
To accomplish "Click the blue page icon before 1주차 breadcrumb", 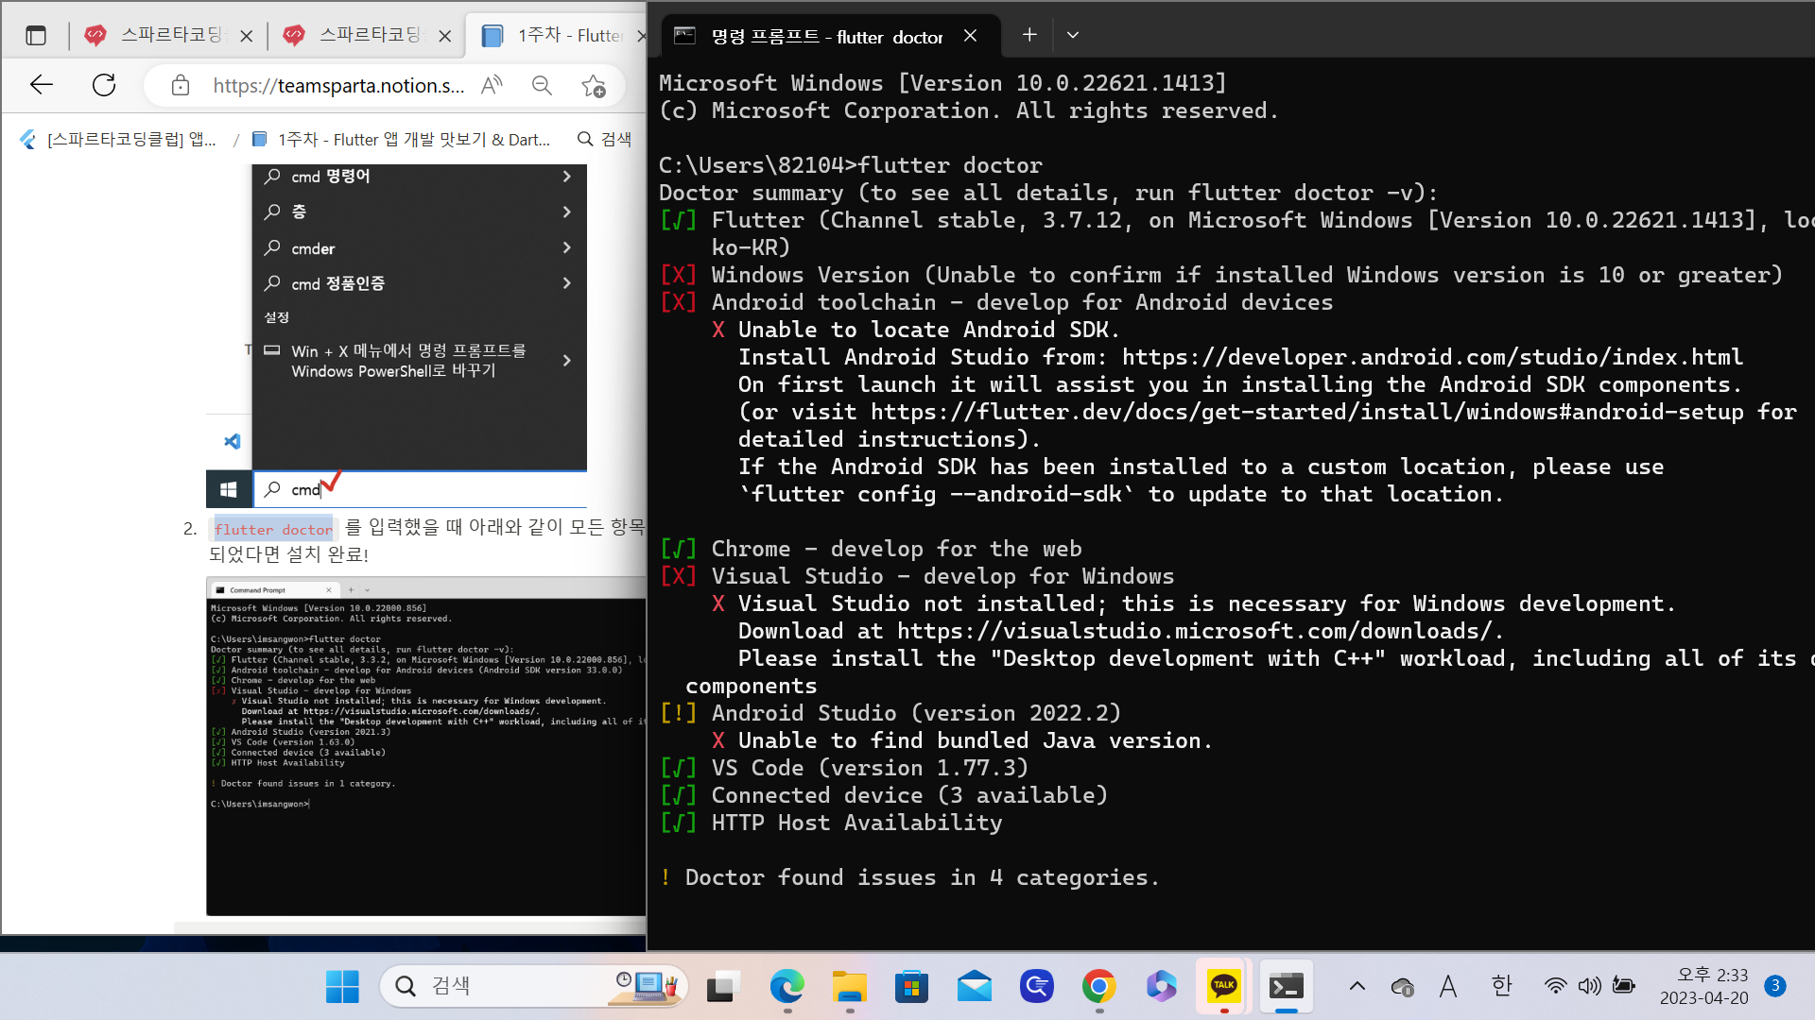I will pyautogui.click(x=259, y=140).
